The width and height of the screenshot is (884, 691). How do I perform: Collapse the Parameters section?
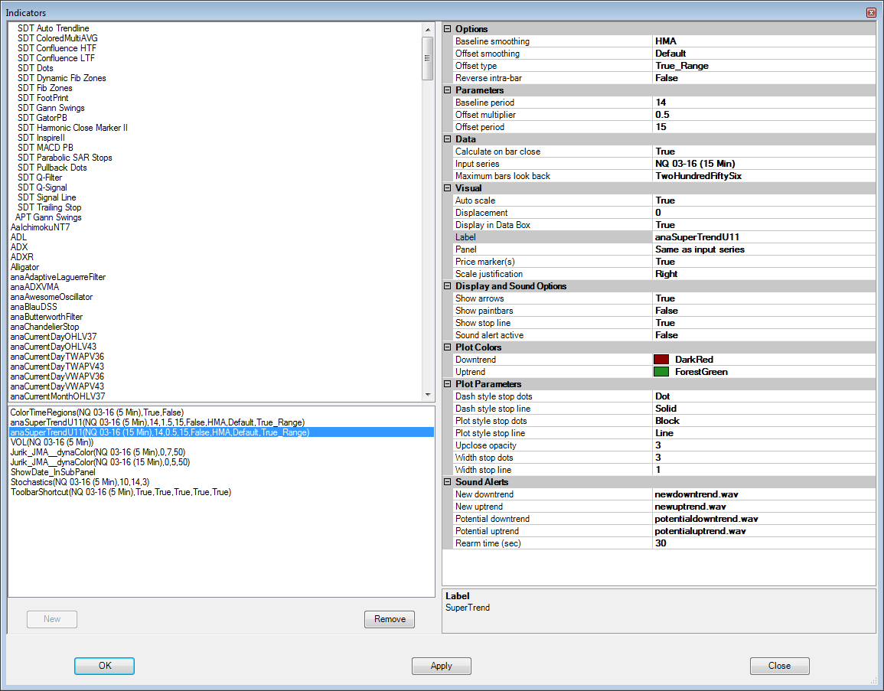tap(448, 90)
